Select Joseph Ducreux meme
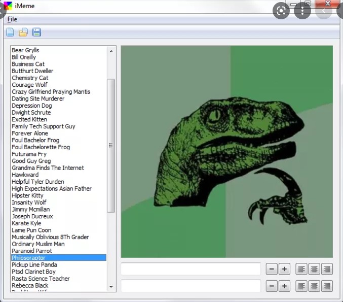 [x=32, y=216]
